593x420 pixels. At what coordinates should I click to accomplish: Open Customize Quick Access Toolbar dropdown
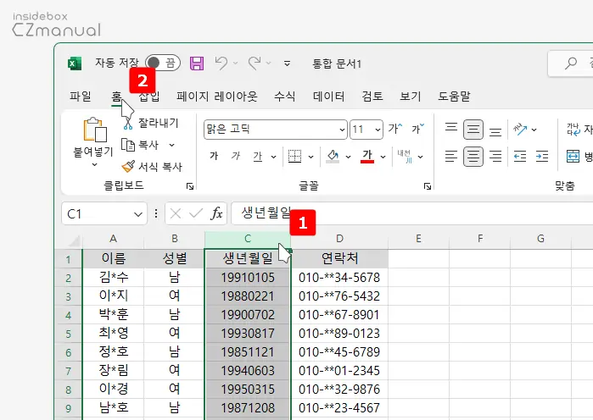287,64
